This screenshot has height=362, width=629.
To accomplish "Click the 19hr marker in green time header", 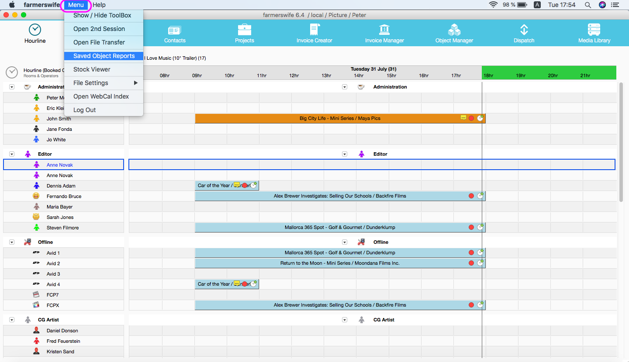I will point(521,76).
